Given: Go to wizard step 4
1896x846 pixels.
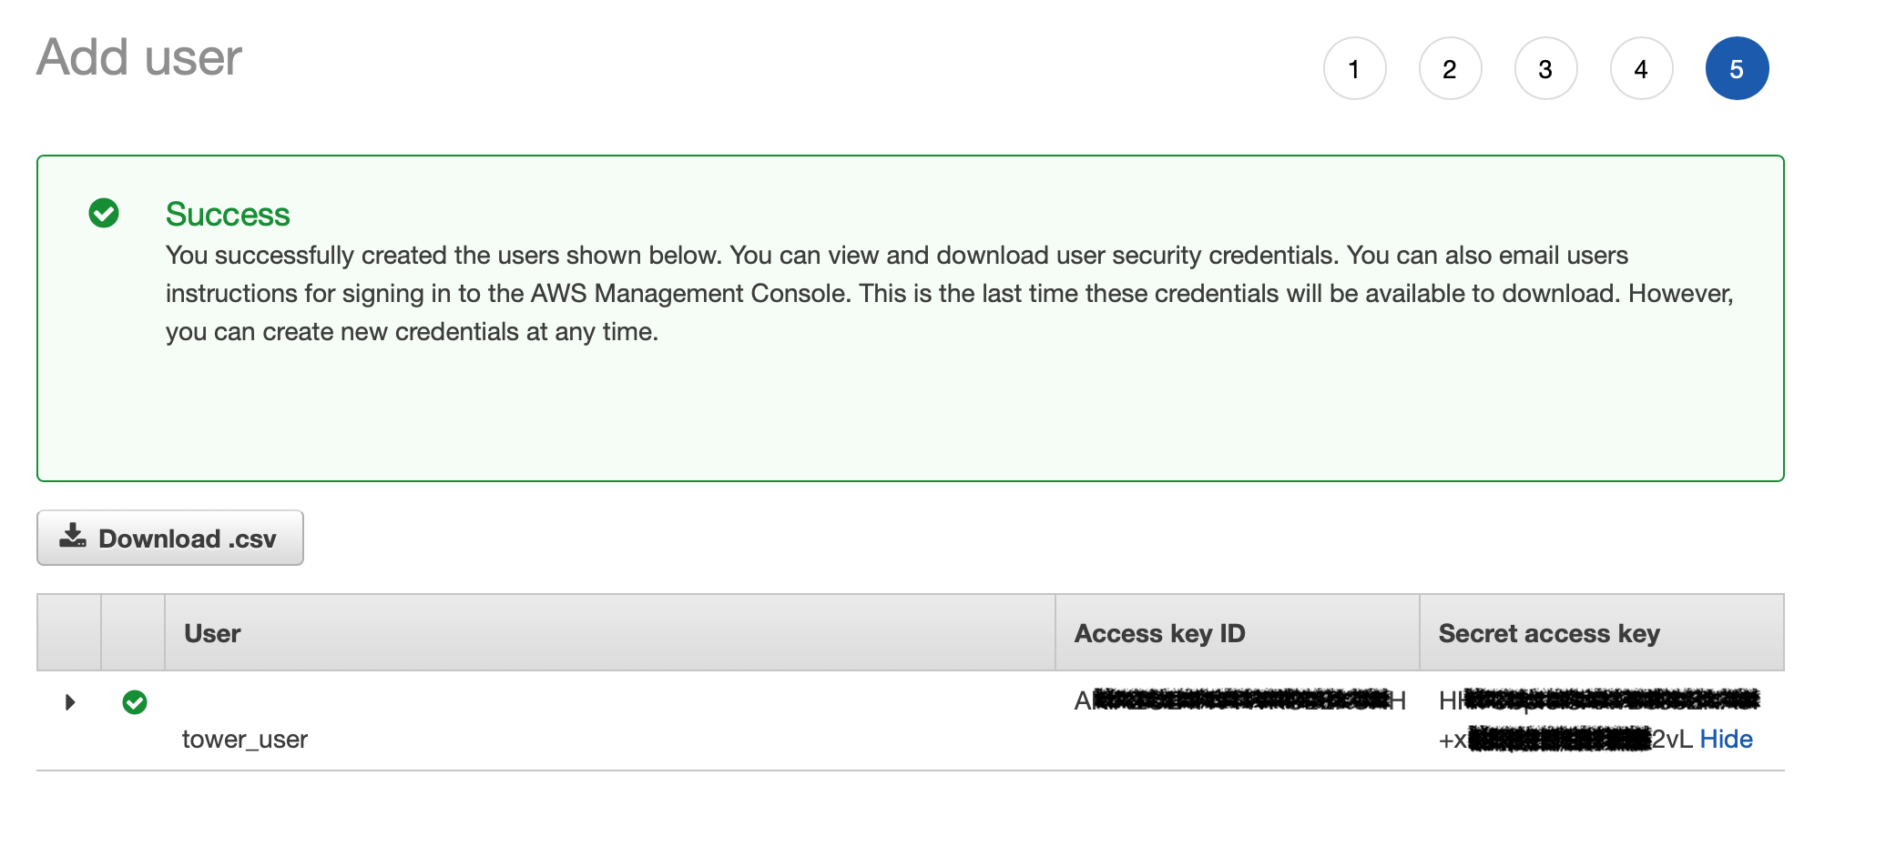Looking at the screenshot, I should point(1641,68).
